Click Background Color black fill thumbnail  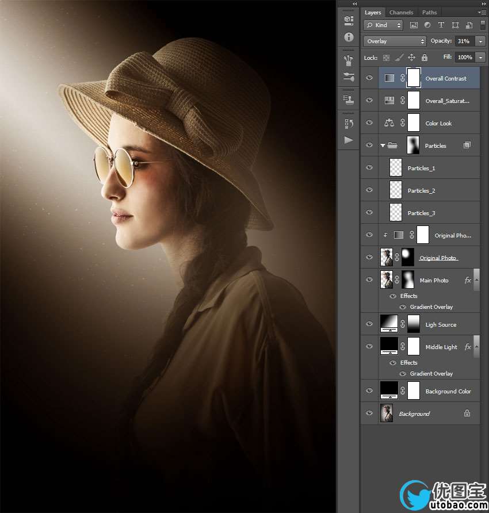click(389, 390)
